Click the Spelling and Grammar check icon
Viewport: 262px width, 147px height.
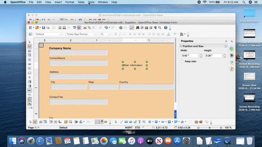(x=75, y=28)
